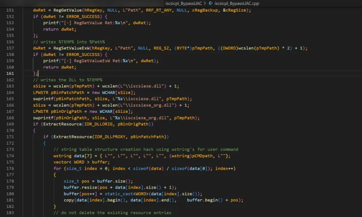The width and height of the screenshot is (362, 217).
Task: Click RRF_RT_ANY flag on line 151
Action: 159,10
